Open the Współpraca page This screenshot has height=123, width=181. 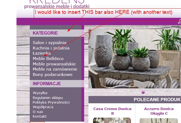pyautogui.click(x=43, y=107)
